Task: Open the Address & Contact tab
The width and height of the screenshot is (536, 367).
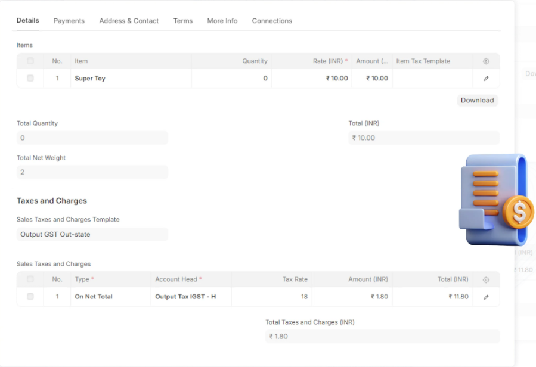Action: coord(129,21)
